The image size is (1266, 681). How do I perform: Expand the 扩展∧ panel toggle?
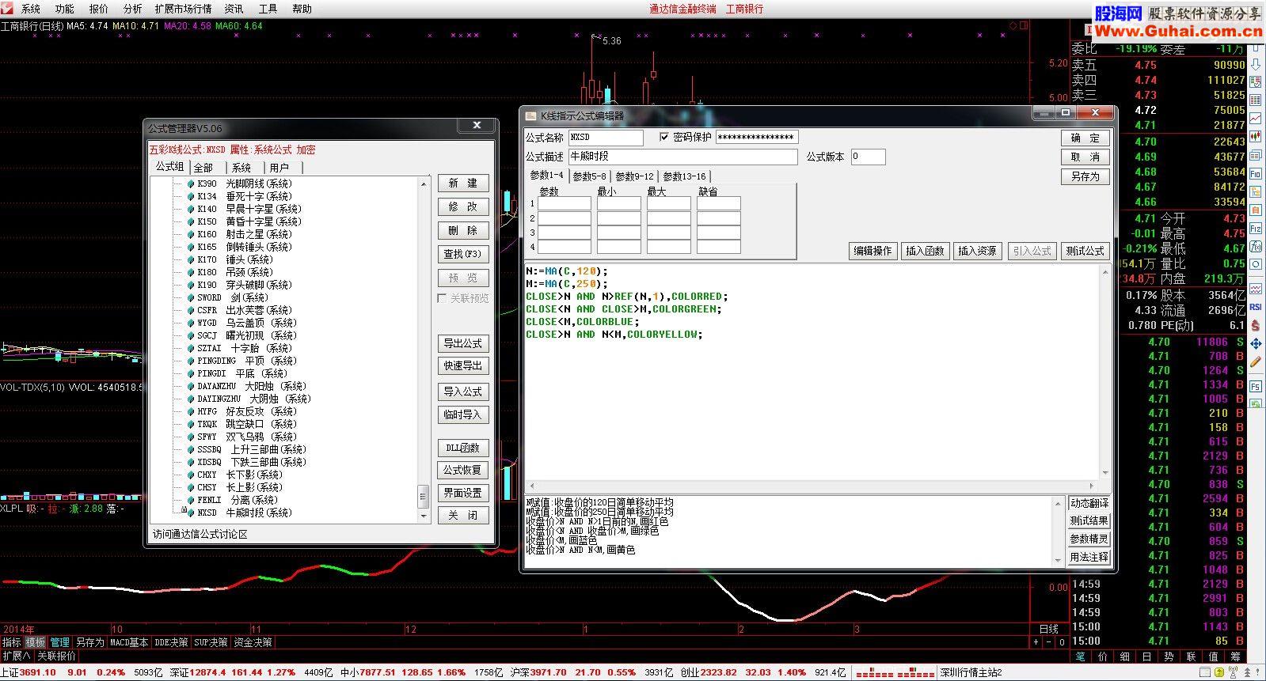(17, 656)
